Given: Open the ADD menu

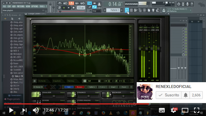Looking at the screenshot, I should pyautogui.click(x=14, y=6).
